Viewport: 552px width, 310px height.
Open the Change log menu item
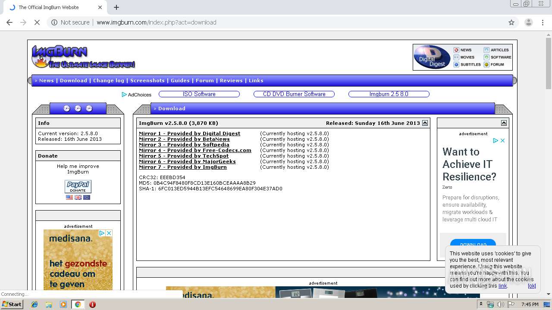point(109,81)
